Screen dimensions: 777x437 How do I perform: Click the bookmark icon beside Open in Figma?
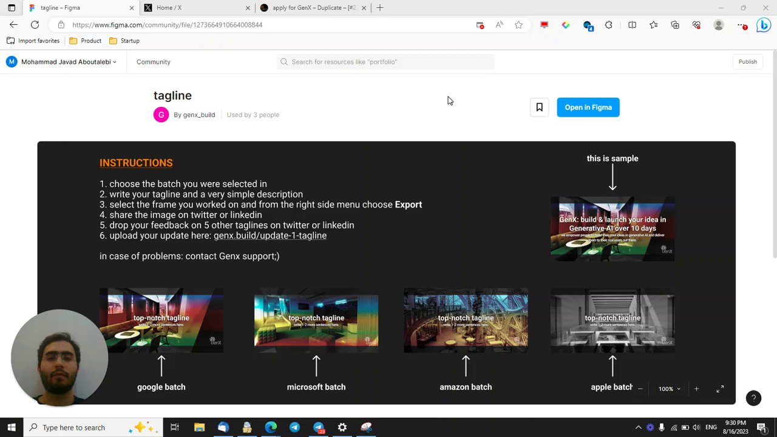pyautogui.click(x=539, y=107)
